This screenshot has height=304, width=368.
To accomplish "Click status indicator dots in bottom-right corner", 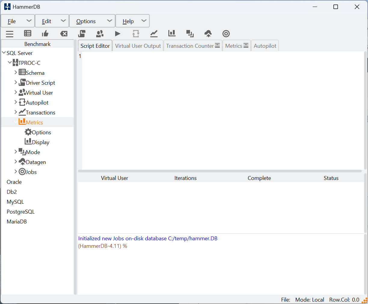I will tap(364, 300).
